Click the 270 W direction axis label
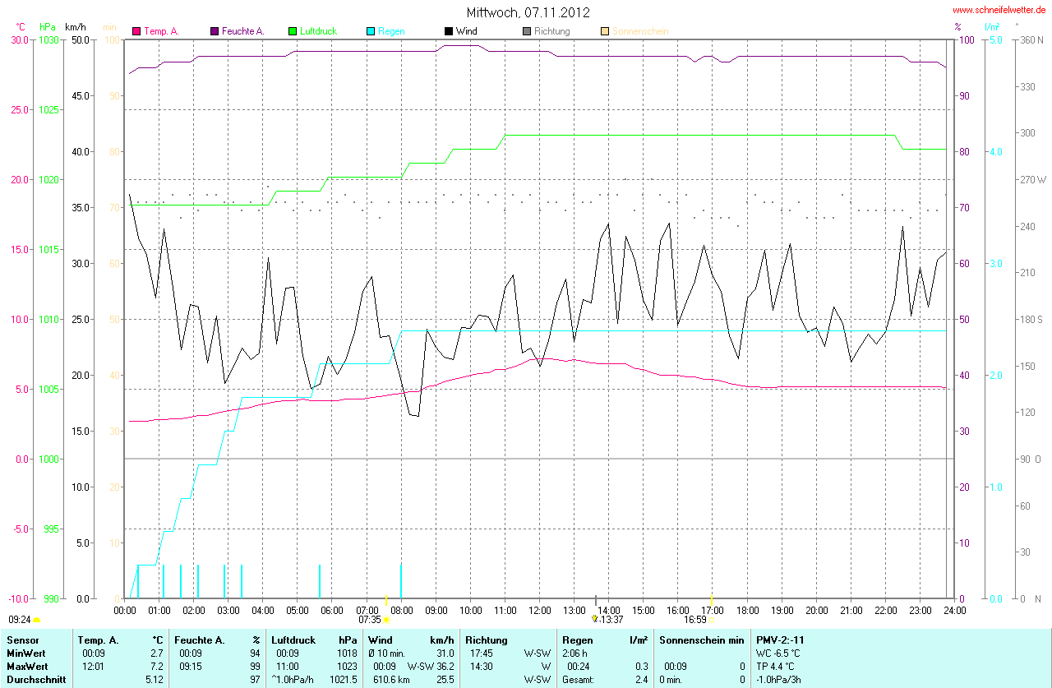The width and height of the screenshot is (1052, 688). point(1034,179)
